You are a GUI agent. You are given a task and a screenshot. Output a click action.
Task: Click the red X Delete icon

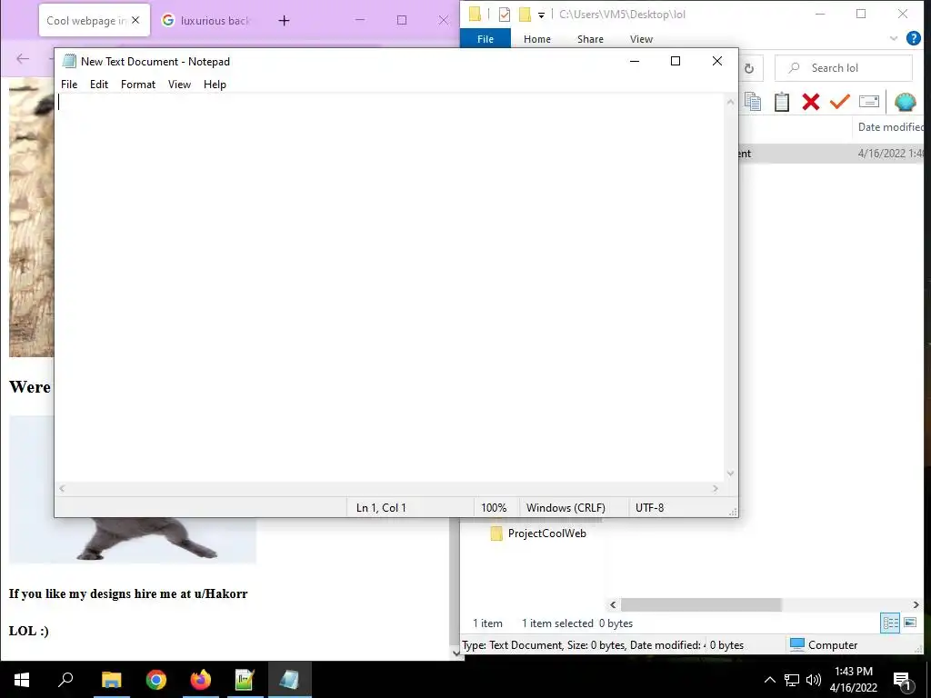[810, 102]
